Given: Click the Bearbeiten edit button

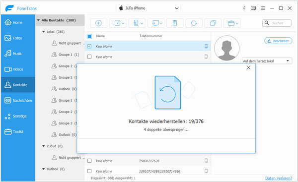Looking at the screenshot, I should click(278, 41).
